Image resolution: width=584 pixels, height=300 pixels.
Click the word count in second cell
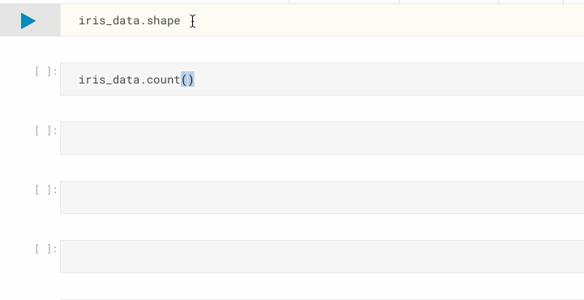click(x=164, y=80)
